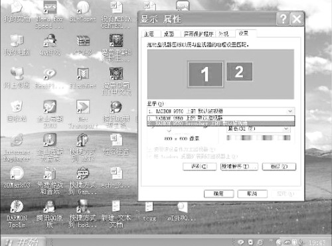This screenshot has width=332, height=246.
Task: Open the 回收站 recycle bin icon
Action: 17,111
